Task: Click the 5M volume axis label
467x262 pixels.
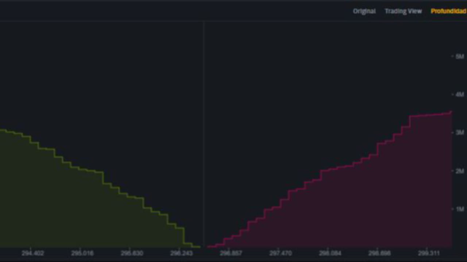Action: (458, 56)
